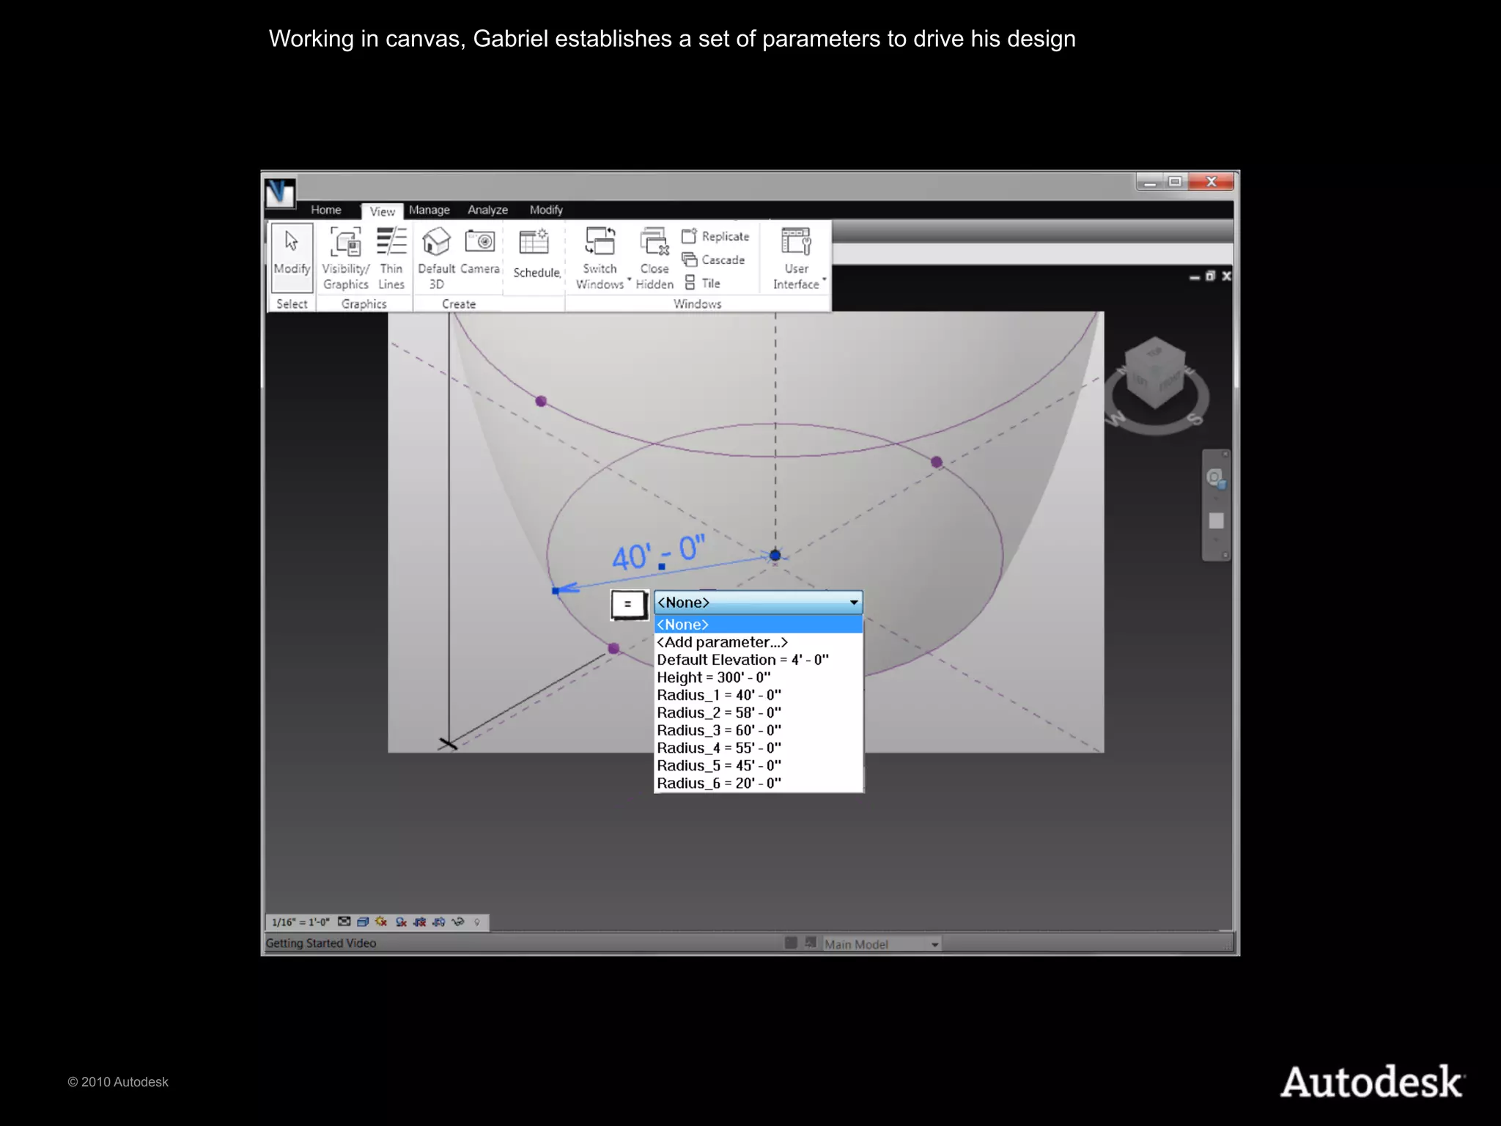Click the W compass direction on ViewCube ring
This screenshot has height=1126, width=1501.
click(x=1115, y=419)
